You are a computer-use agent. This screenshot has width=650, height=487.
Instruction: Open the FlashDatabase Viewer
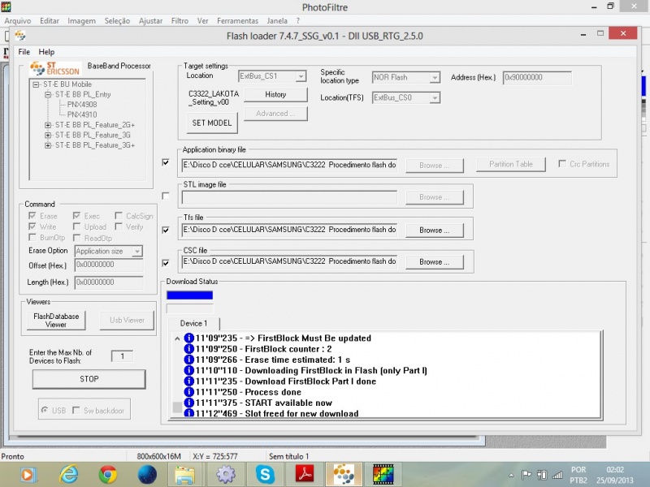coord(56,321)
